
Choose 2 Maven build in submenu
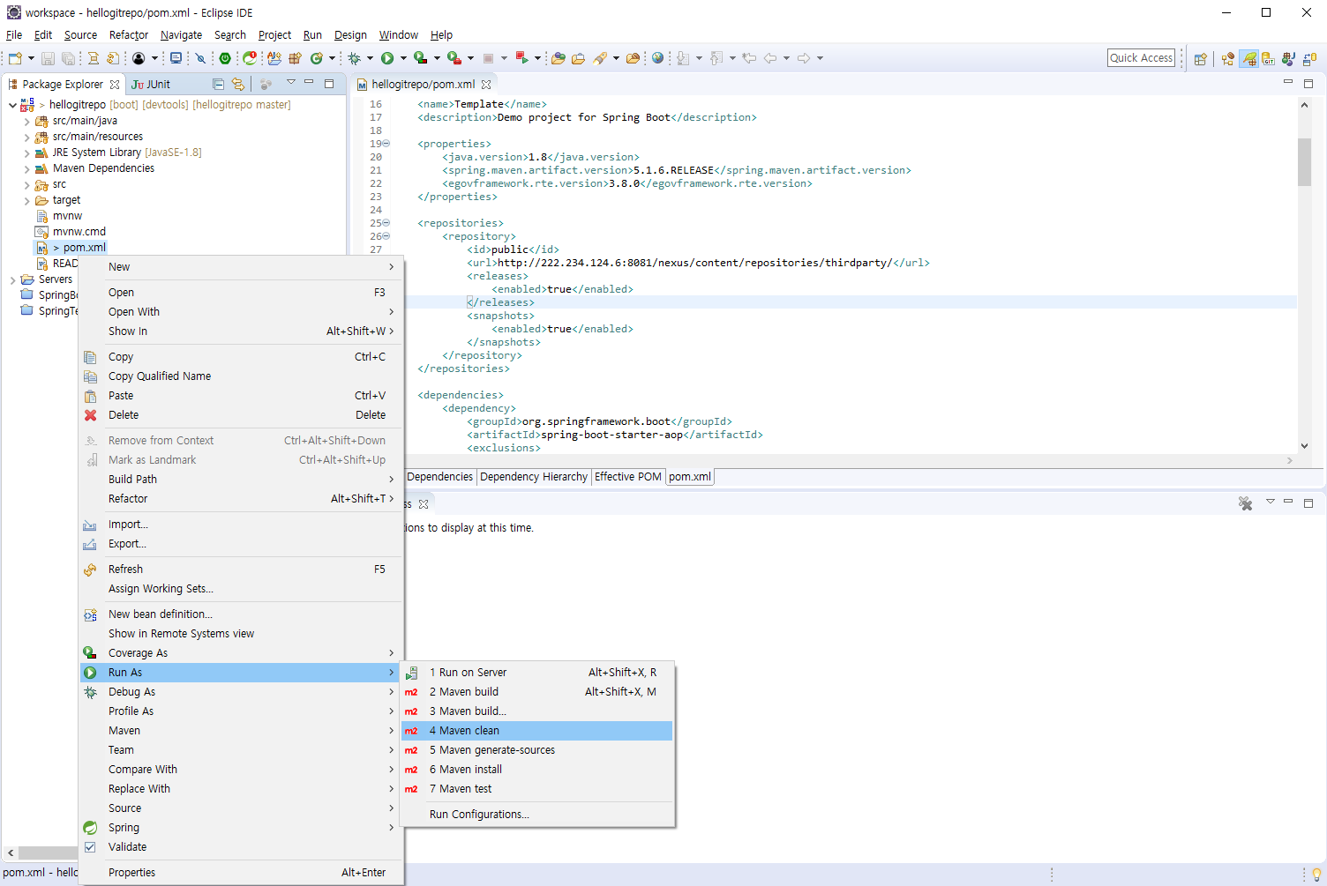[536, 692]
